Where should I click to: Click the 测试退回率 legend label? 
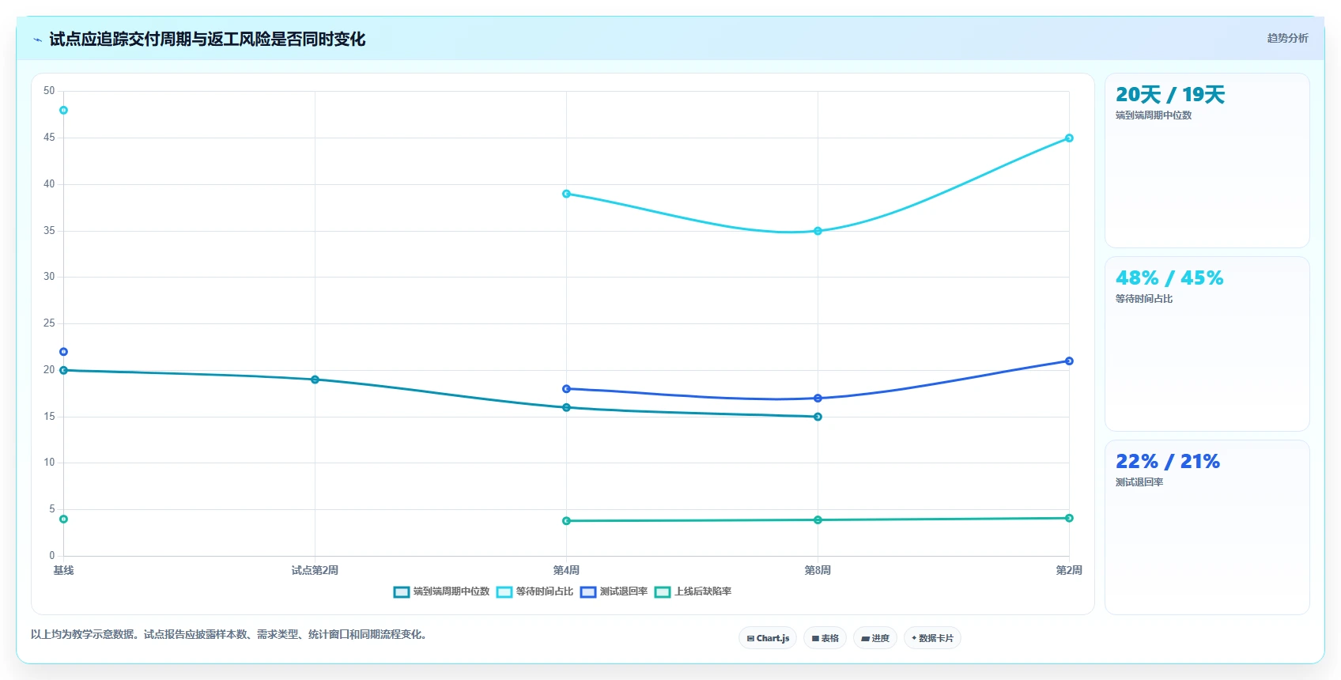624,591
